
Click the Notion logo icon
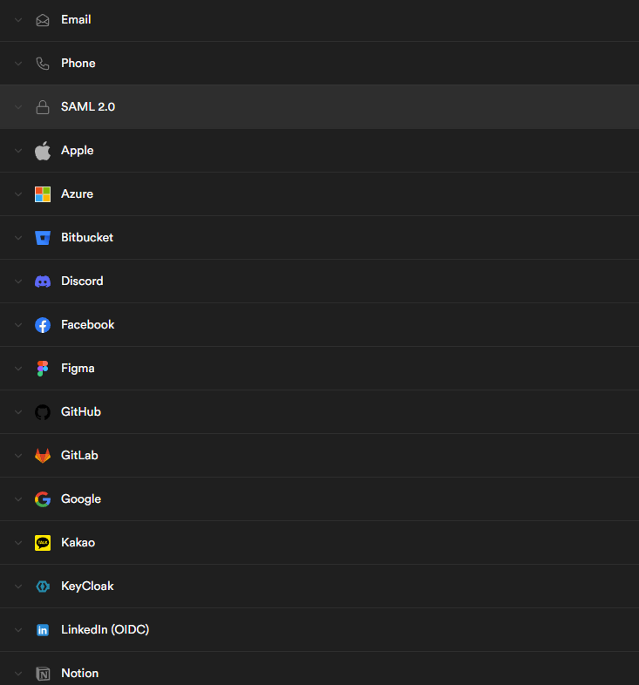pyautogui.click(x=43, y=674)
